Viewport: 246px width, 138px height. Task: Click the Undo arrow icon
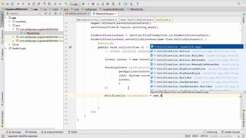18,4
